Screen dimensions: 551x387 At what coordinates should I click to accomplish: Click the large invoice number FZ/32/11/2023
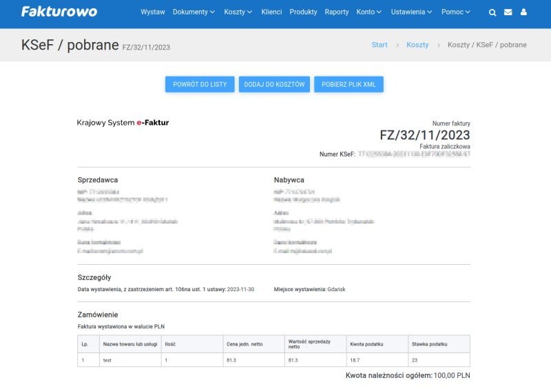[x=424, y=135]
